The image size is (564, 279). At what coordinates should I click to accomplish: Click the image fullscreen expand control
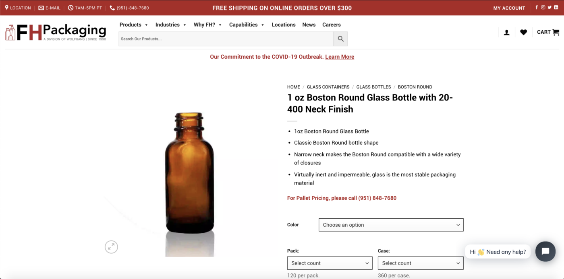point(111,247)
